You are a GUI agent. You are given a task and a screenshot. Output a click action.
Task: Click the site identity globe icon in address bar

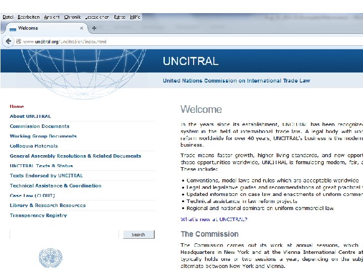click(x=19, y=41)
